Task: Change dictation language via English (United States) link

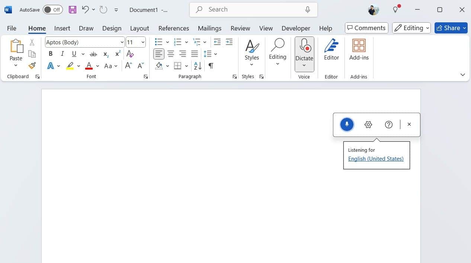Action: tap(375, 158)
